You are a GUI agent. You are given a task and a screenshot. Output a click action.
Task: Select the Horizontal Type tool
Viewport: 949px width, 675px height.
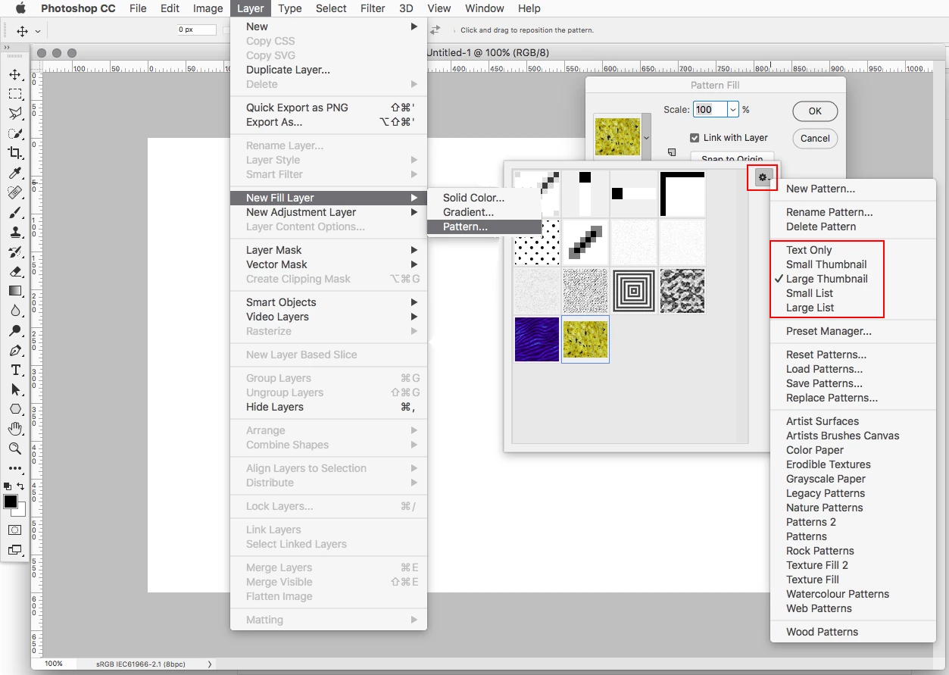(15, 370)
